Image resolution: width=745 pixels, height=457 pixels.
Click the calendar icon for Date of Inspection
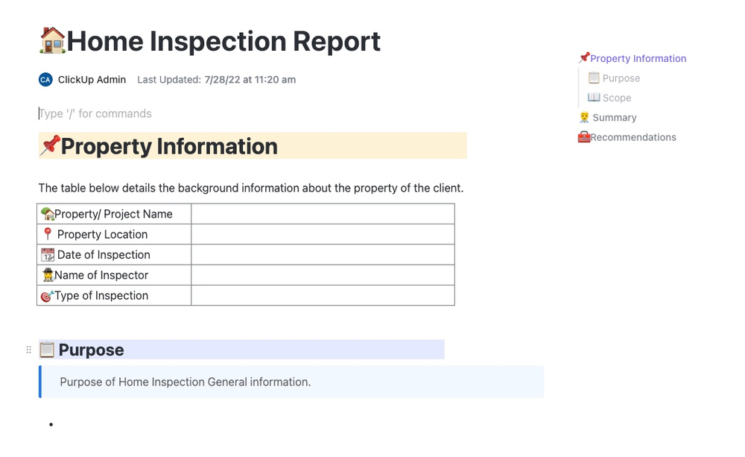tap(48, 255)
